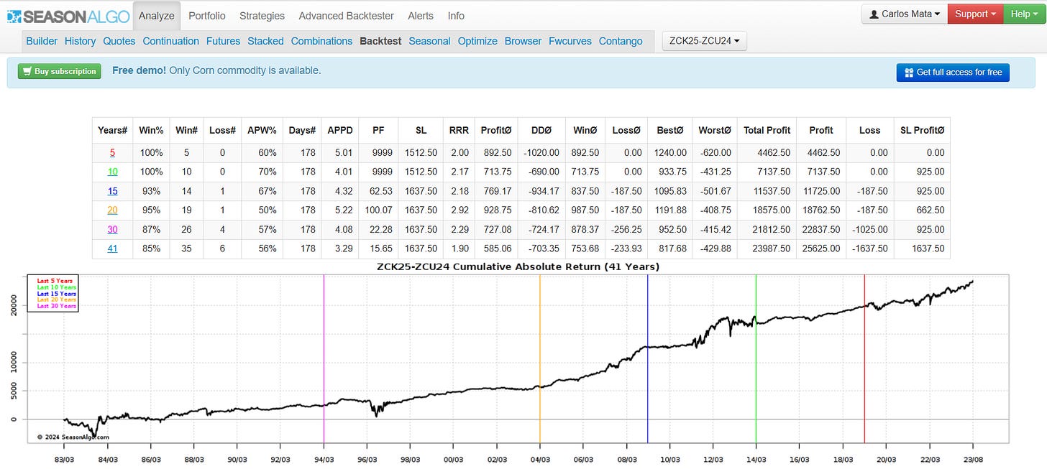This screenshot has height=469, width=1047.
Task: Open the ZCK25-ZCU24 spread selector
Action: pyautogui.click(x=705, y=41)
